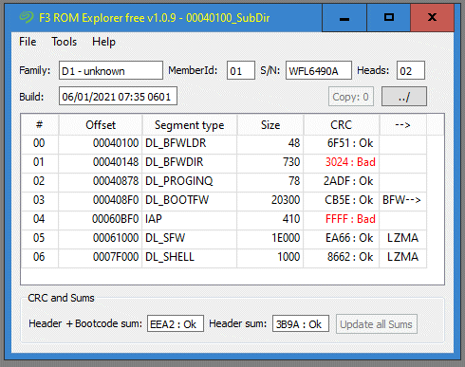The width and height of the screenshot is (465, 367).
Task: Click the 8662 : Ok CRC cell
Action: point(342,257)
